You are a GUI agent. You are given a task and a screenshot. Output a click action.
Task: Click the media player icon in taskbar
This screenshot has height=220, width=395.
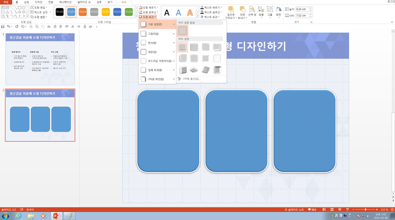[x=43, y=216]
